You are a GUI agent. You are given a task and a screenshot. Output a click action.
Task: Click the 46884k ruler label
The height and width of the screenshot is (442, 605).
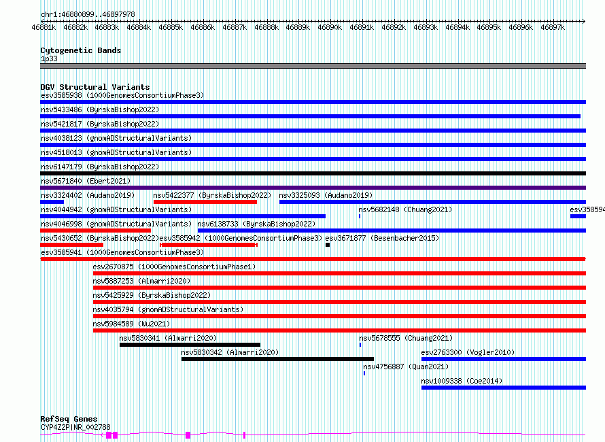(139, 27)
